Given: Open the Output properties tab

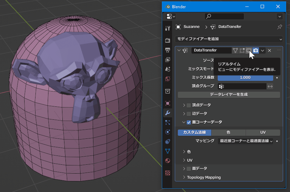Looking at the screenshot, I should point(167,50).
